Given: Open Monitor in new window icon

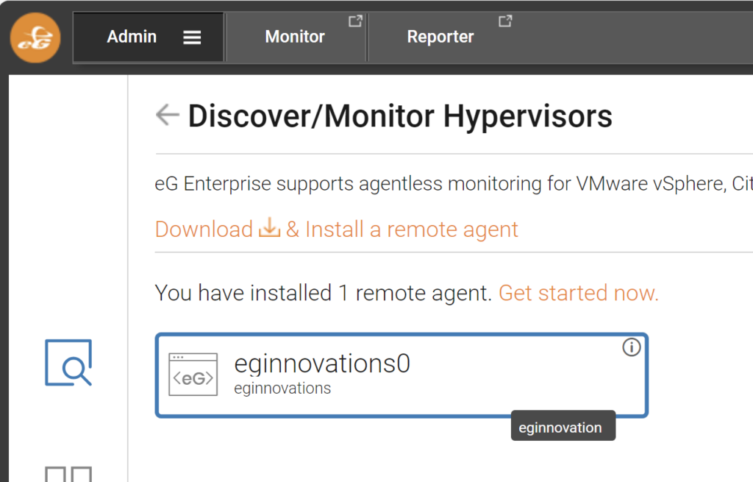Looking at the screenshot, I should 355,21.
